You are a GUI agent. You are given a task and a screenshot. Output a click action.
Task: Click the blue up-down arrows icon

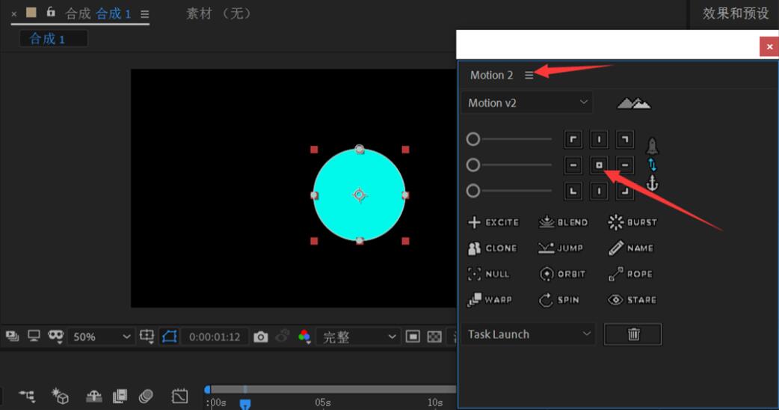pos(653,165)
